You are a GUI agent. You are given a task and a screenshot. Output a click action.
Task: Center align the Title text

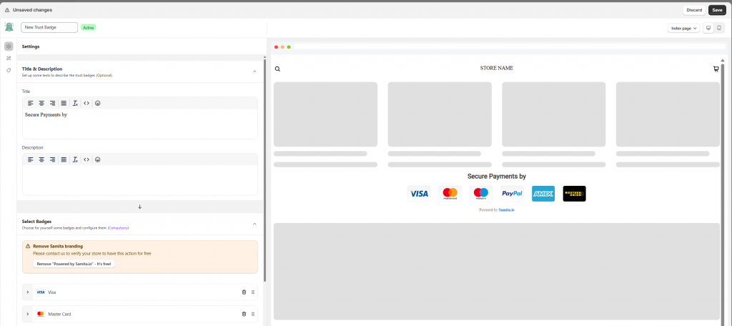[41, 103]
